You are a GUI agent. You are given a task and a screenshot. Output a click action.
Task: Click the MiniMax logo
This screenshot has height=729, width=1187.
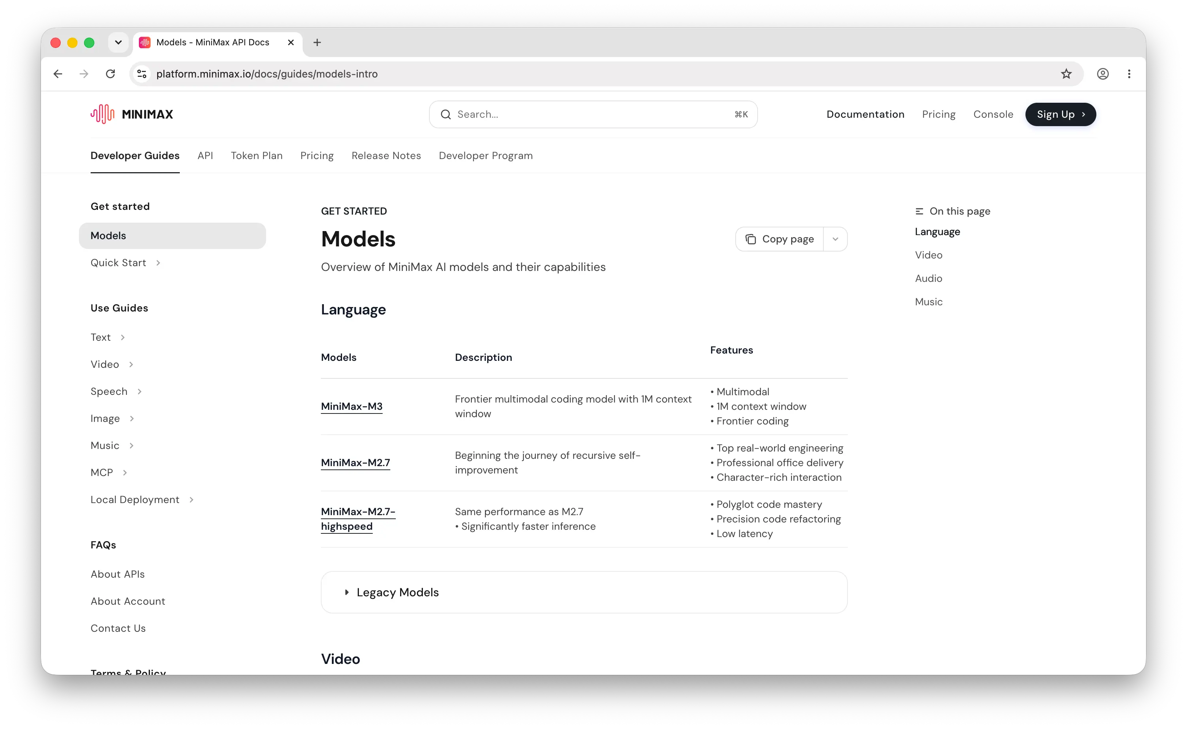coord(132,114)
